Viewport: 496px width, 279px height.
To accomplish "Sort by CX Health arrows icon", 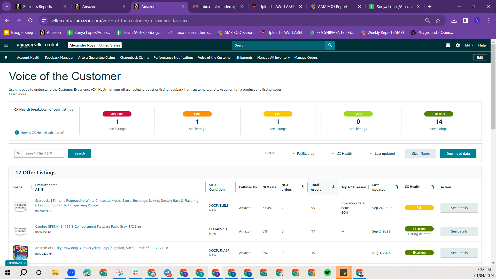I will tap(433, 187).
